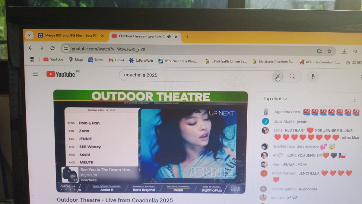Click the youtube.com address bar URL
The width and height of the screenshot is (362, 204).
click(x=109, y=49)
